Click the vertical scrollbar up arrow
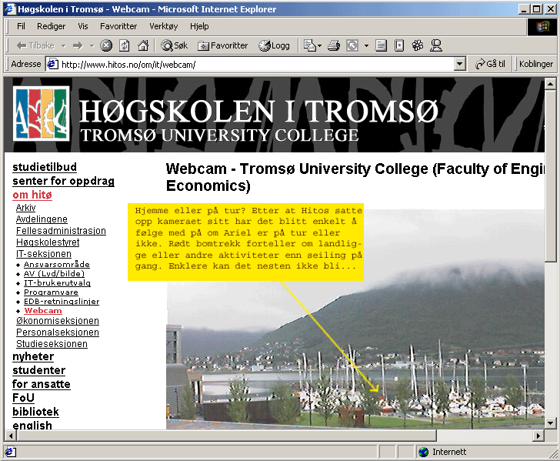560x461 pixels. [x=550, y=85]
